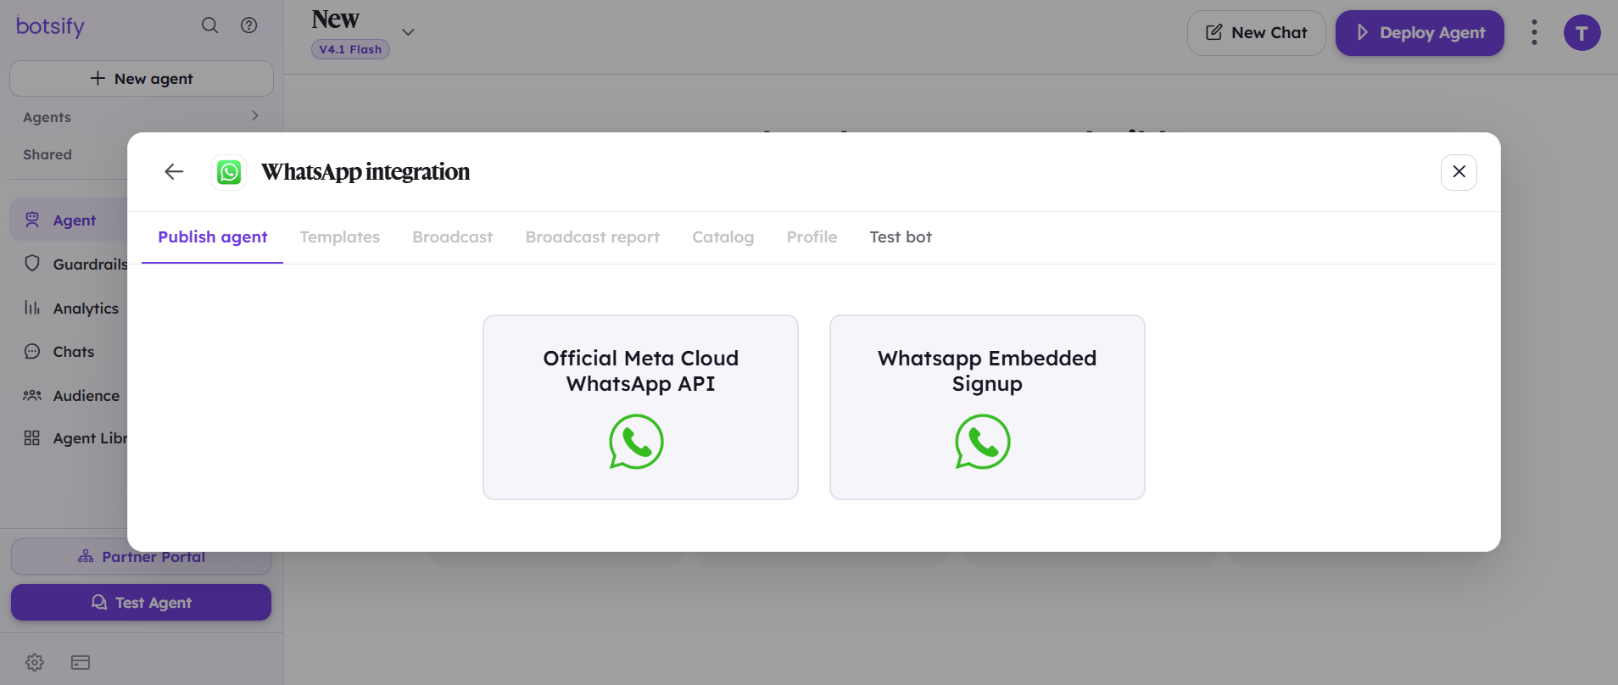The image size is (1618, 685).
Task: Click the botsify logo
Action: click(x=51, y=26)
